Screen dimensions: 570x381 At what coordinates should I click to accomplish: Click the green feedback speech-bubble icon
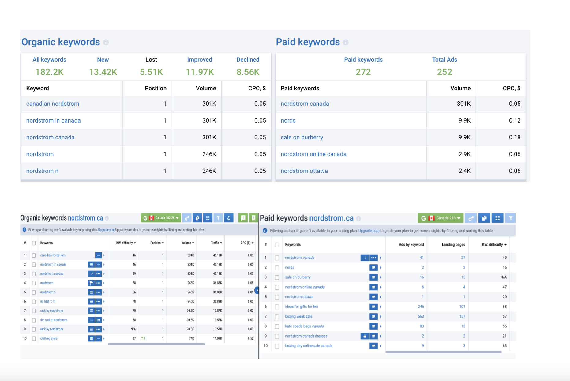coord(243,218)
